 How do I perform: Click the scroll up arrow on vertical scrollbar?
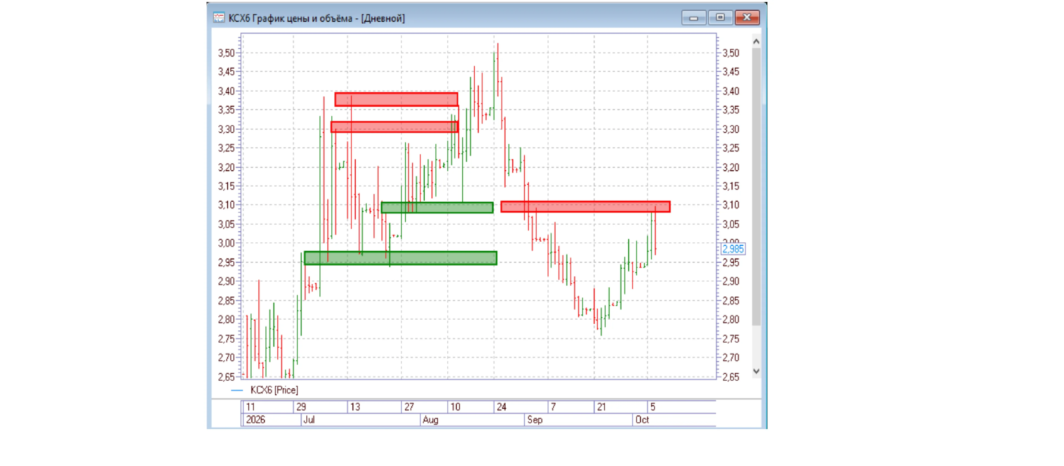pos(756,41)
